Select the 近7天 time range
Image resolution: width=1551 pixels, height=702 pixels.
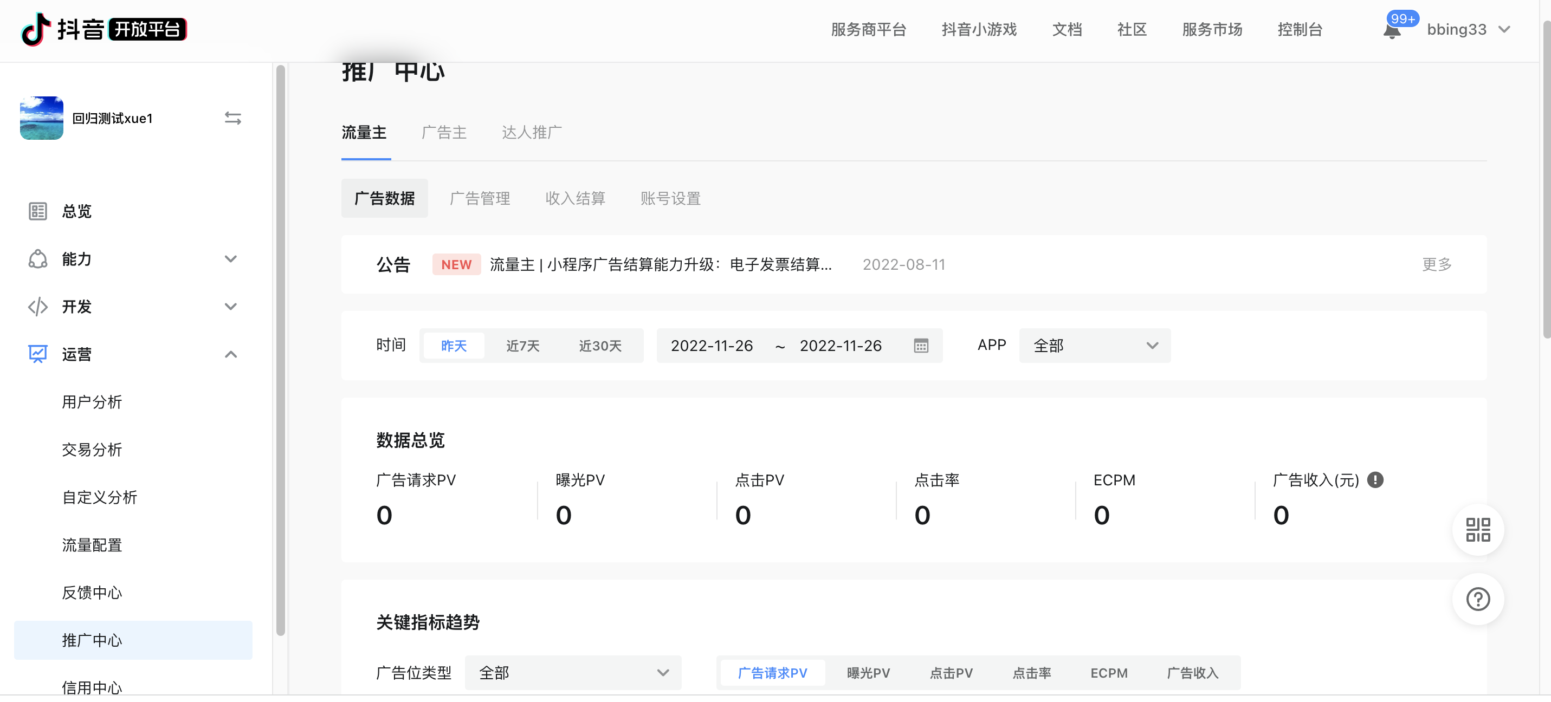[x=522, y=346]
